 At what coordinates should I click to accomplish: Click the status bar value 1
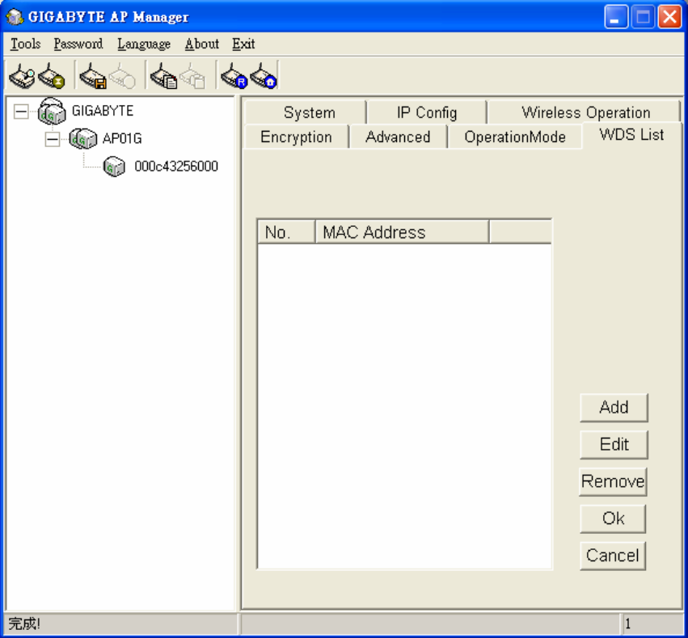click(x=628, y=623)
